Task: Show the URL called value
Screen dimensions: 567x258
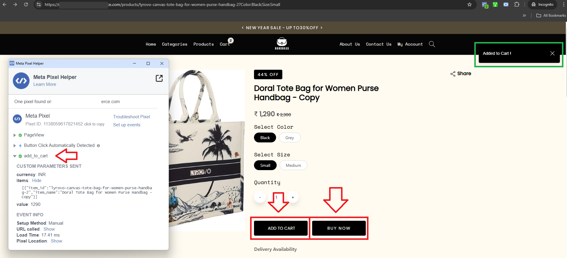Action: point(49,229)
